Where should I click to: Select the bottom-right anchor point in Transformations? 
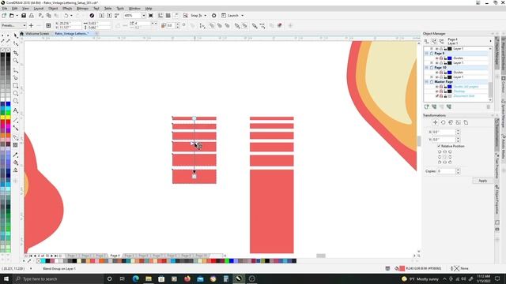point(450,162)
